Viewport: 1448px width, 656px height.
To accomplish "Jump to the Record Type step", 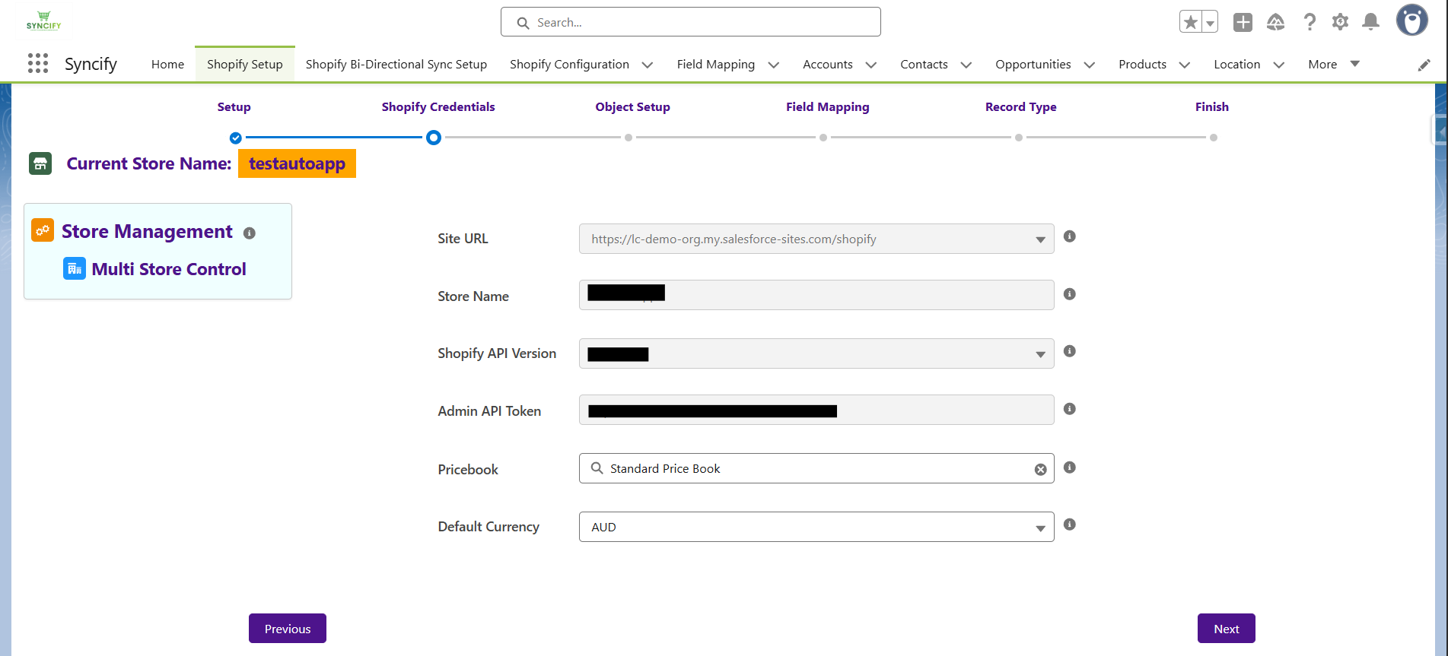I will pos(1021,107).
